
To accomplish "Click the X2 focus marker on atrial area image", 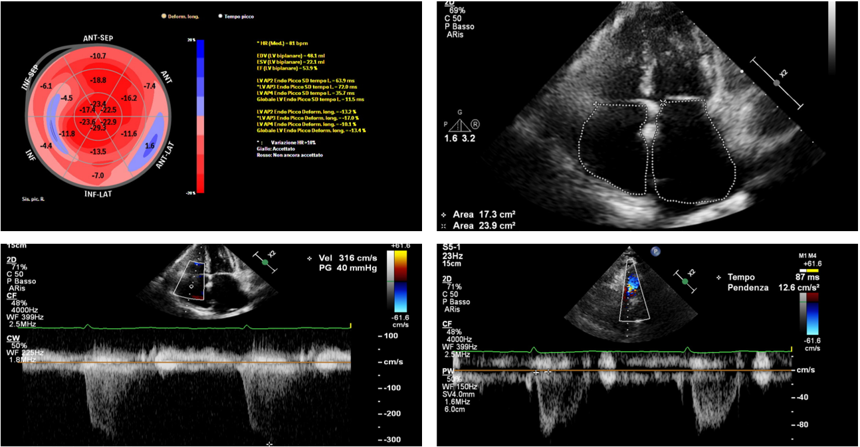I will coord(777,82).
